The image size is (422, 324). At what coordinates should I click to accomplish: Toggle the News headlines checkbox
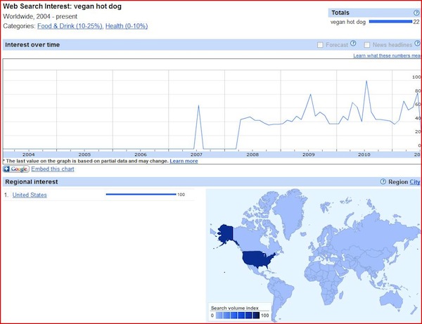(x=367, y=45)
